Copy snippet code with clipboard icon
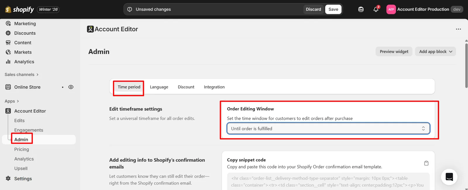This screenshot has height=190, width=468. 426,163
